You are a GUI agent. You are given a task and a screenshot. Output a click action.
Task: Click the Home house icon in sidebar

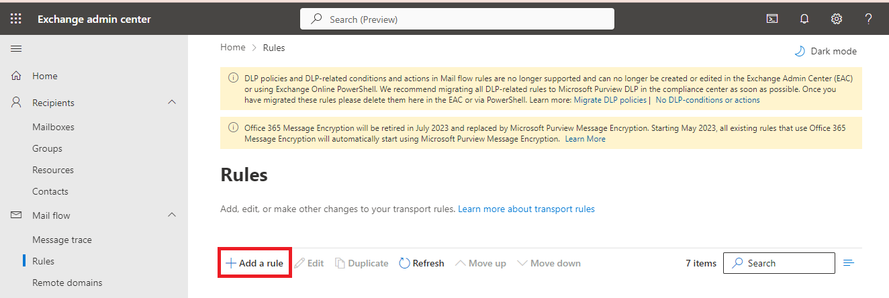click(16, 76)
